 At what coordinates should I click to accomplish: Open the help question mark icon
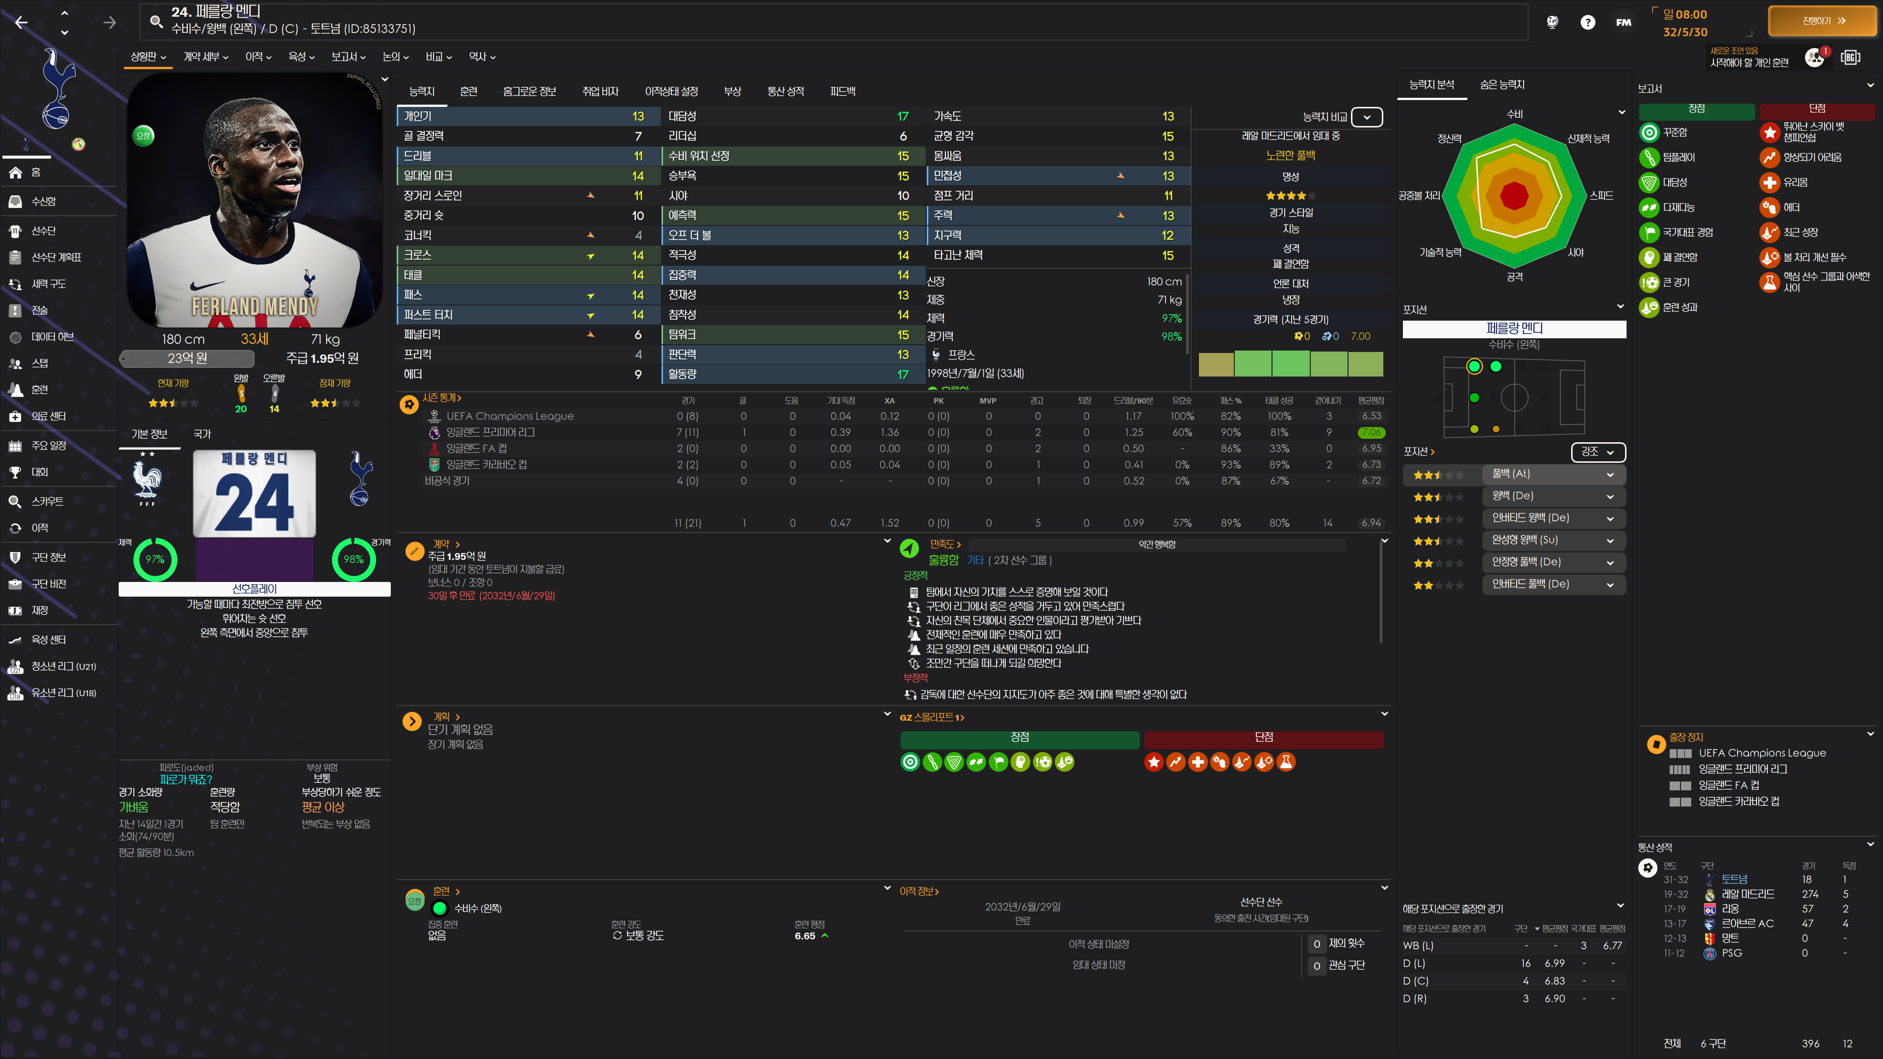pos(1587,22)
